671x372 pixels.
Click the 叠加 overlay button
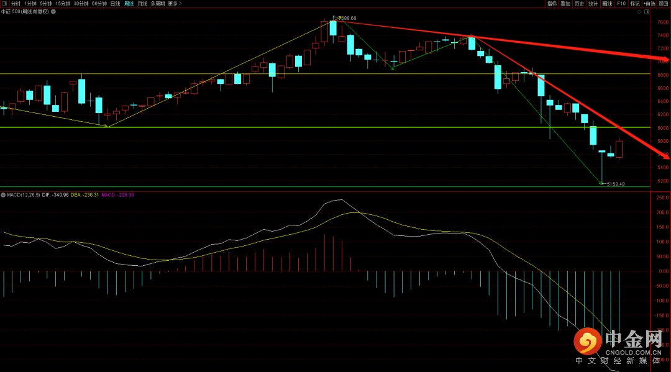[565, 4]
